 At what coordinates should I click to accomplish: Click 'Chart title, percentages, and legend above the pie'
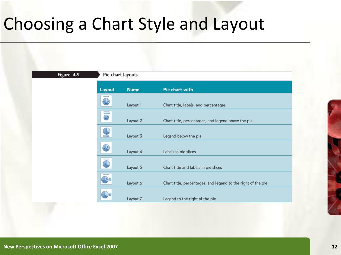coord(208,121)
